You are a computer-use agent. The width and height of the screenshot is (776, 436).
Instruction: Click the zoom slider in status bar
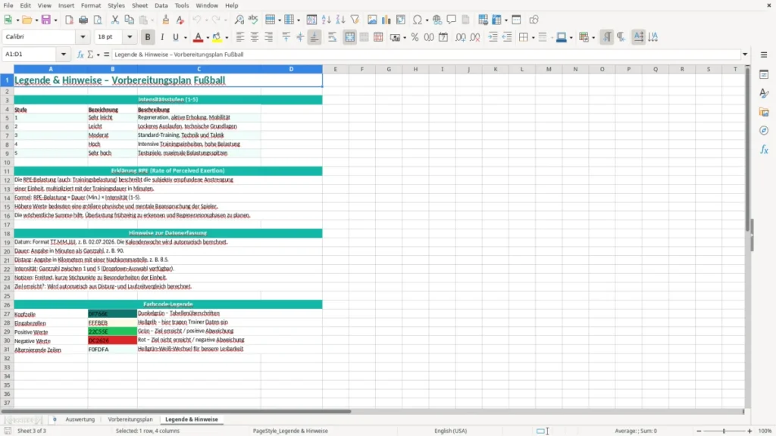(724, 431)
